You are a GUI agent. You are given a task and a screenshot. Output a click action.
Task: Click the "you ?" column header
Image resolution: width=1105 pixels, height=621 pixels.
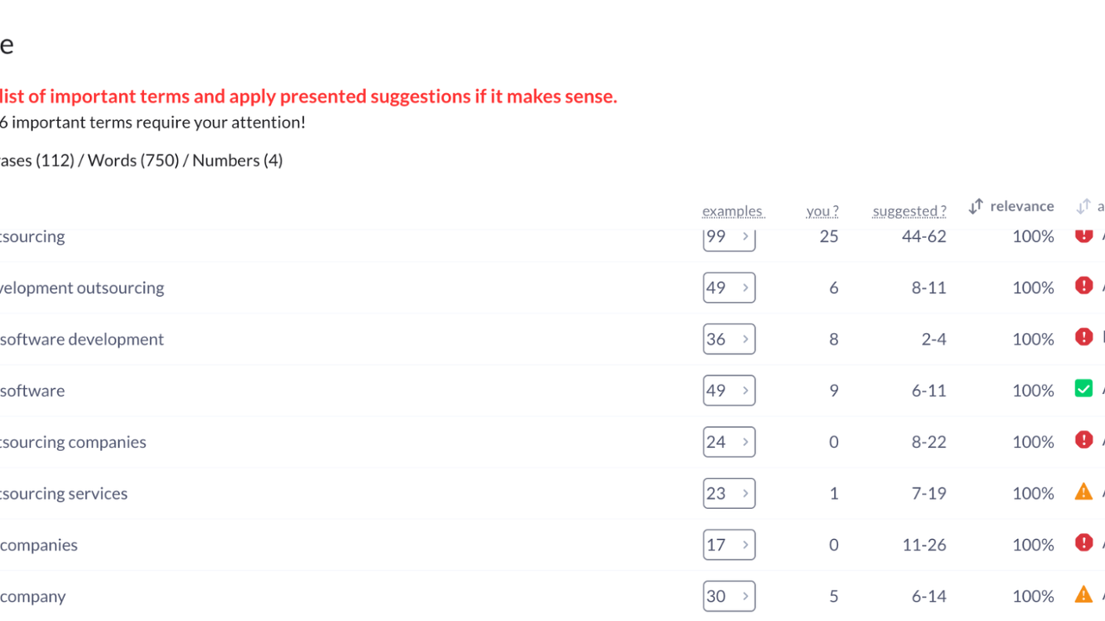(x=822, y=211)
